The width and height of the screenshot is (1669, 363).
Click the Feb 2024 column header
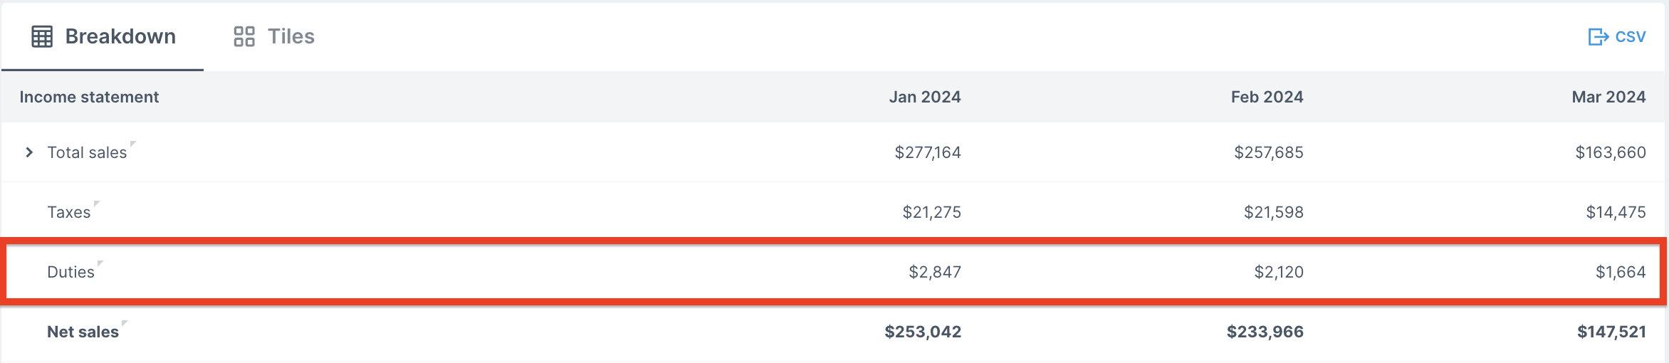pyautogui.click(x=1267, y=97)
